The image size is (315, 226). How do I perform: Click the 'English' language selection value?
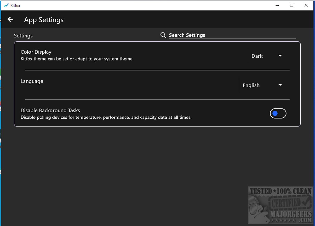pos(251,85)
